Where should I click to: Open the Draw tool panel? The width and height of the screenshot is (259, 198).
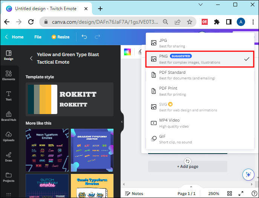(9, 157)
